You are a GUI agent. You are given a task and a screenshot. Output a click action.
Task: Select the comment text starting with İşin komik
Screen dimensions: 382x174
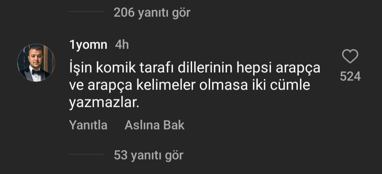click(x=195, y=86)
